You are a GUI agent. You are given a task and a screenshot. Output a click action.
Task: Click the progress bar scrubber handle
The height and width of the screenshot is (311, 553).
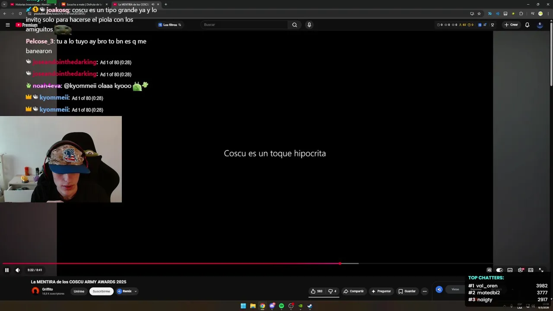tap(340, 263)
